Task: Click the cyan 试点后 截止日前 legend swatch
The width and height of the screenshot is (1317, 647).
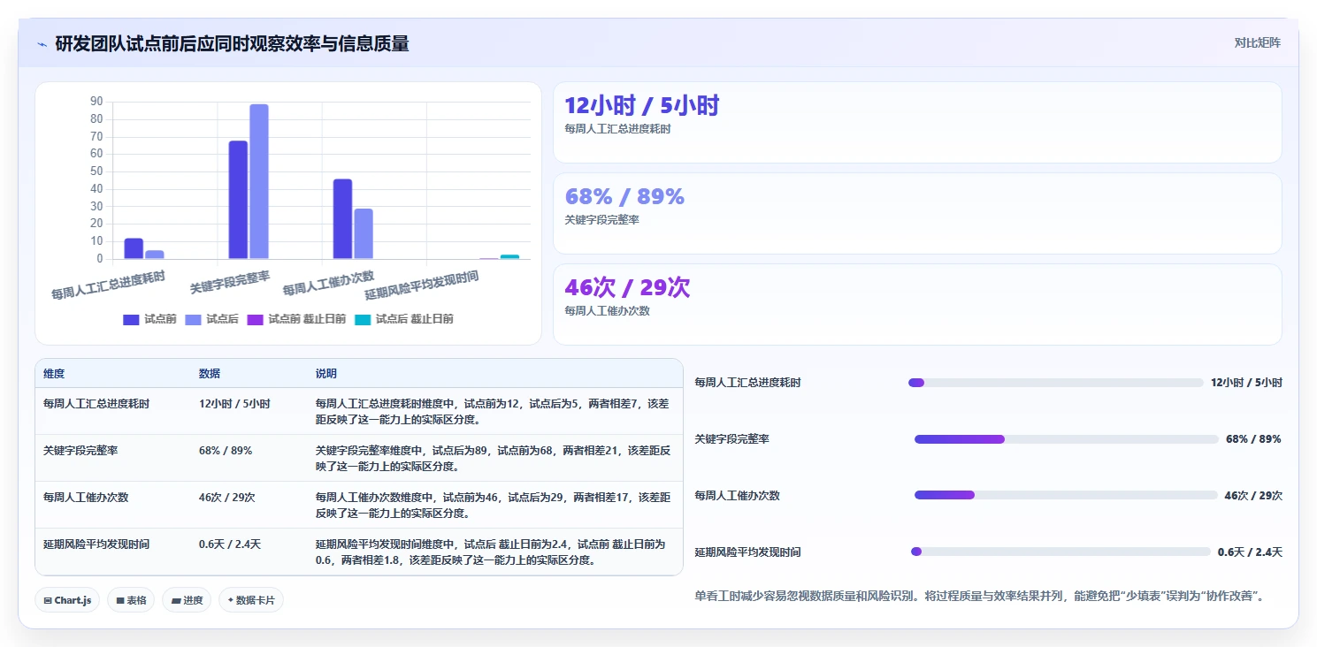Action: [363, 319]
